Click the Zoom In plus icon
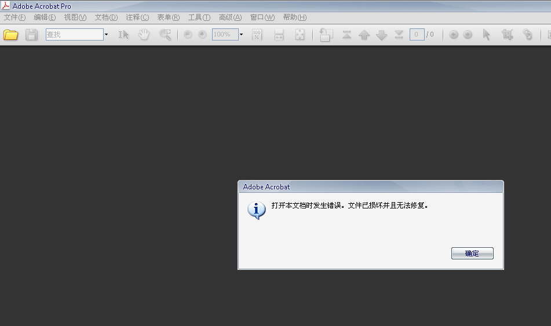The width and height of the screenshot is (551, 326). 202,34
